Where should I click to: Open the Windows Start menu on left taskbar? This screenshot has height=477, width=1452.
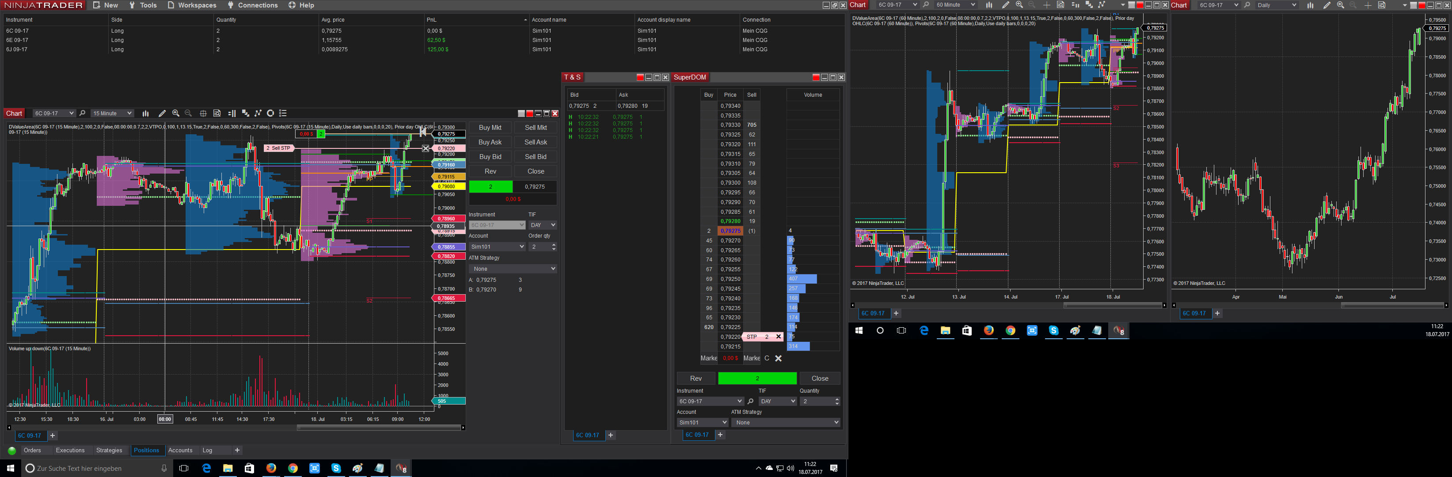click(10, 469)
